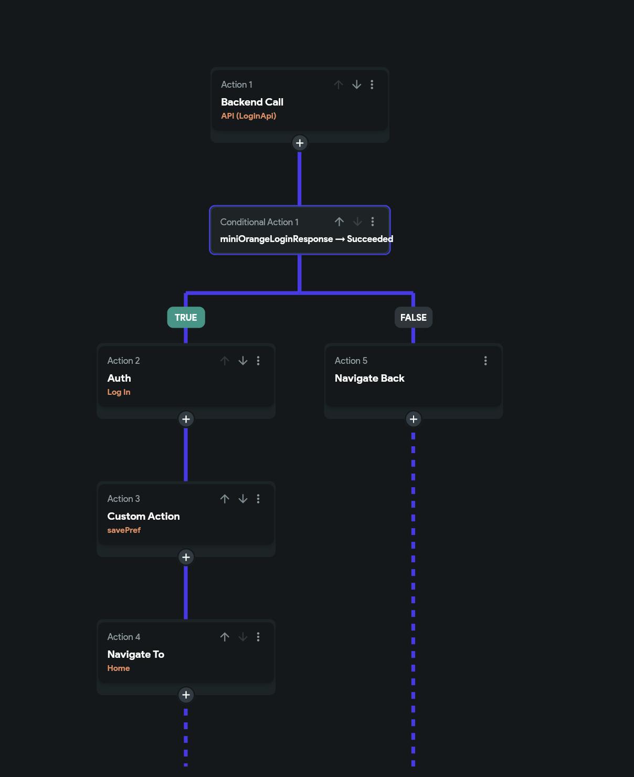Add action below Navigate Back
The width and height of the screenshot is (634, 777).
coord(414,419)
